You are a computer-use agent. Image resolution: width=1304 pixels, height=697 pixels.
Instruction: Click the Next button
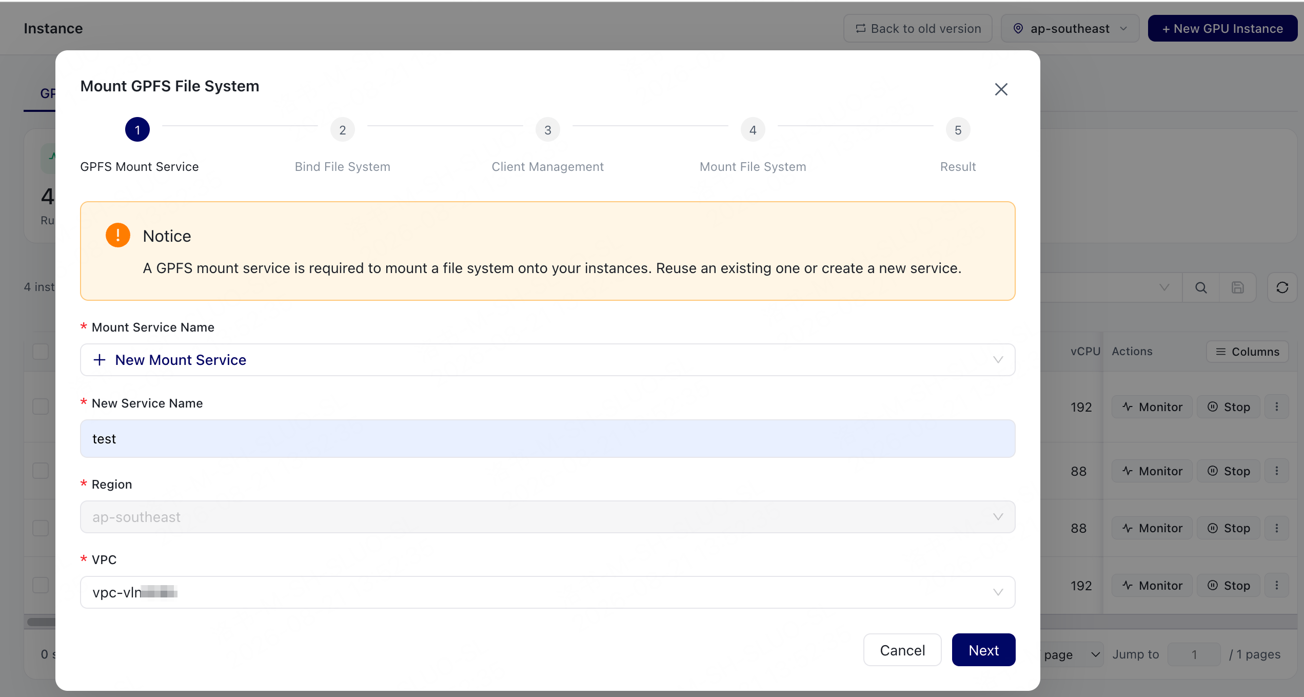coord(983,650)
